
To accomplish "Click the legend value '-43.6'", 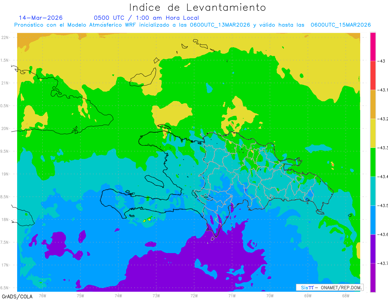I will tap(383, 234).
